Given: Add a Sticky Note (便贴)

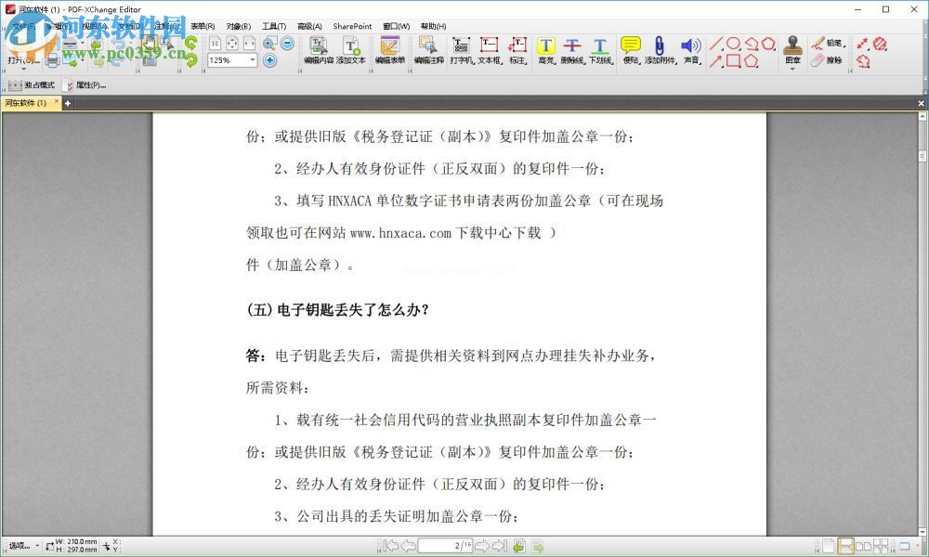Looking at the screenshot, I should pyautogui.click(x=631, y=50).
